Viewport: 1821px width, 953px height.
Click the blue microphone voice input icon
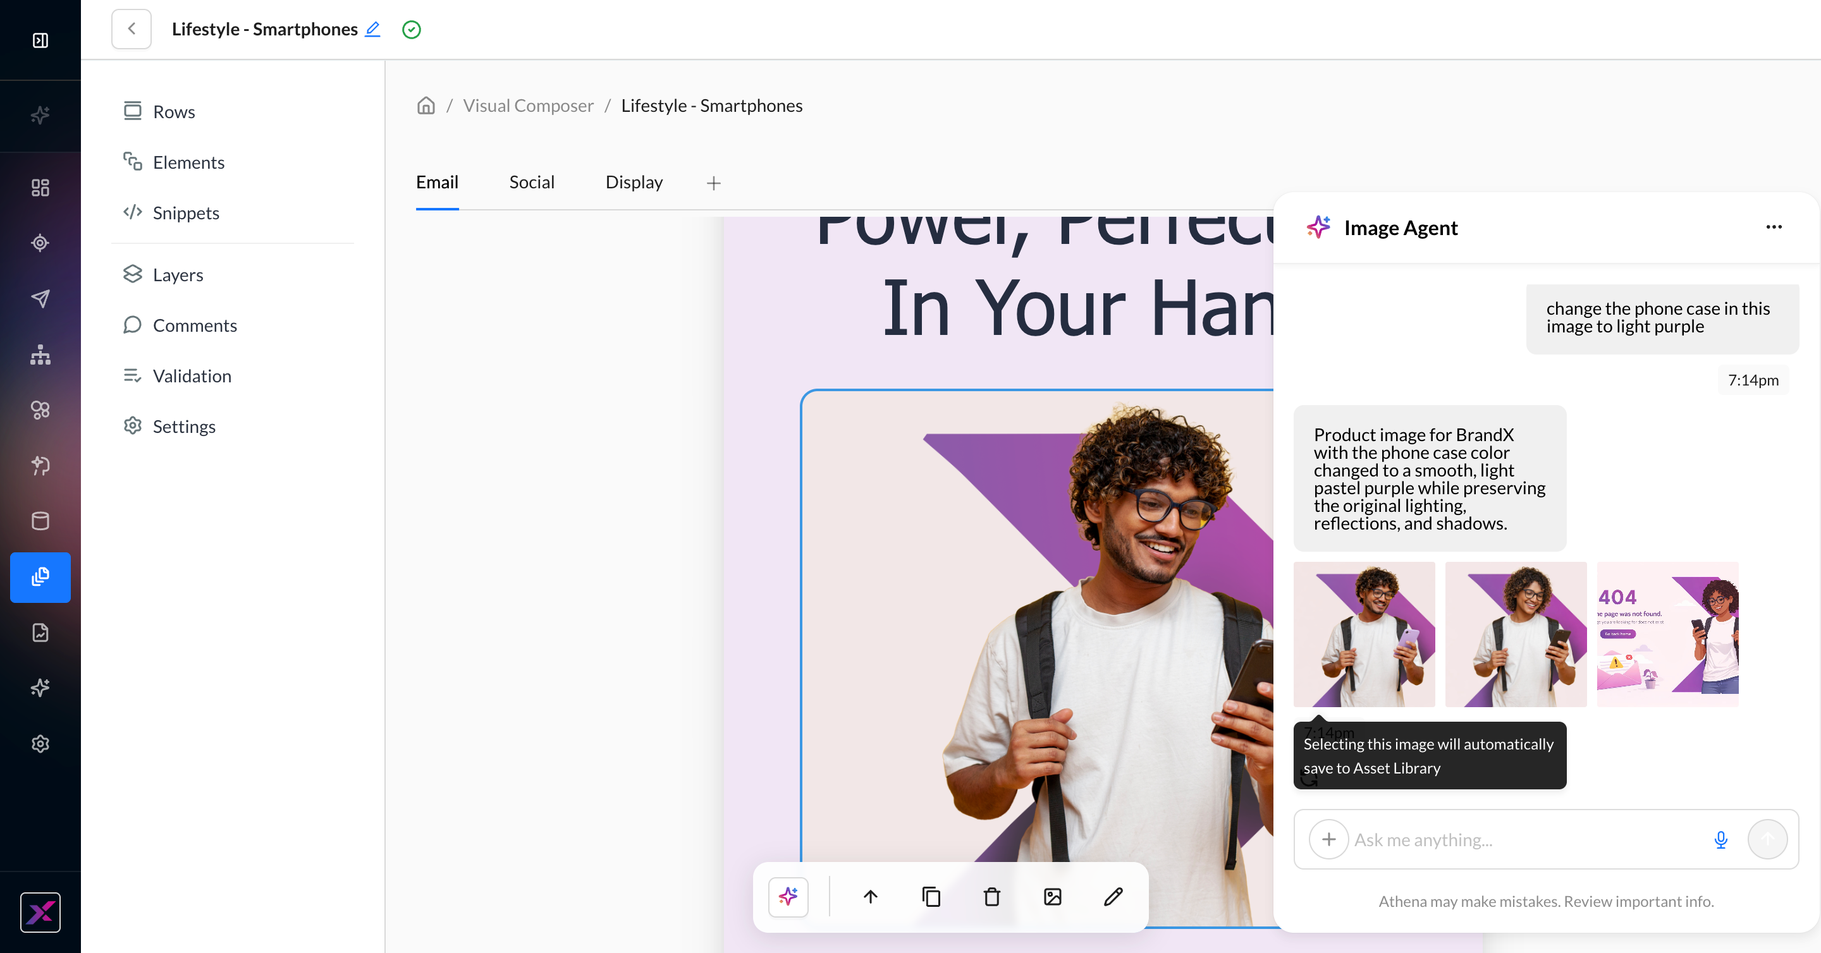coord(1720,839)
